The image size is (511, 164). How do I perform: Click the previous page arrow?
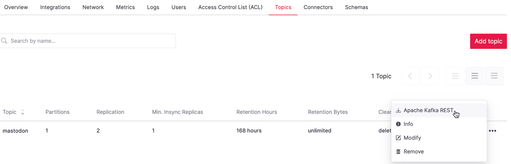click(410, 76)
